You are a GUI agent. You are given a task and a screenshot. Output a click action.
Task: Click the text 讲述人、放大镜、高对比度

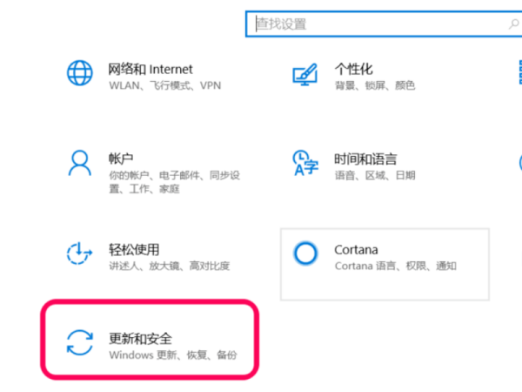[x=169, y=266]
